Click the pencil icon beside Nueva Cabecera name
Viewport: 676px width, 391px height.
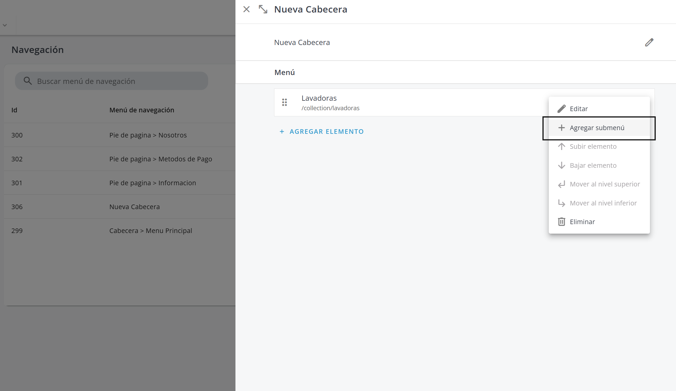click(x=649, y=42)
